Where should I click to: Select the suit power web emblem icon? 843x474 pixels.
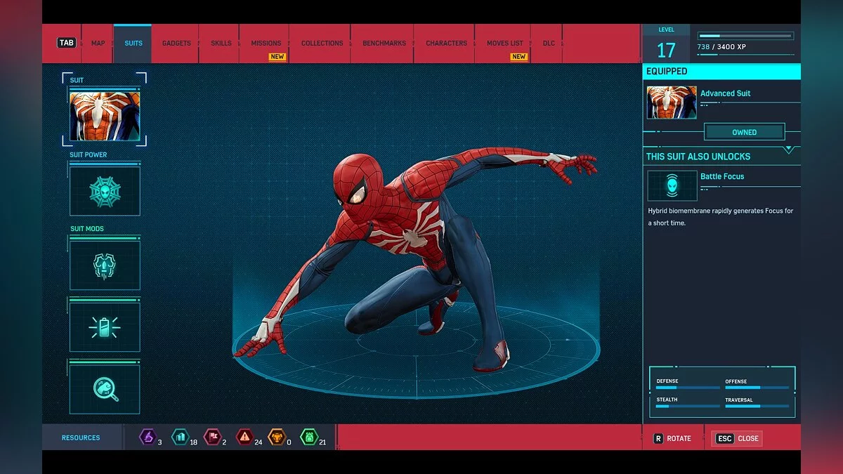104,190
